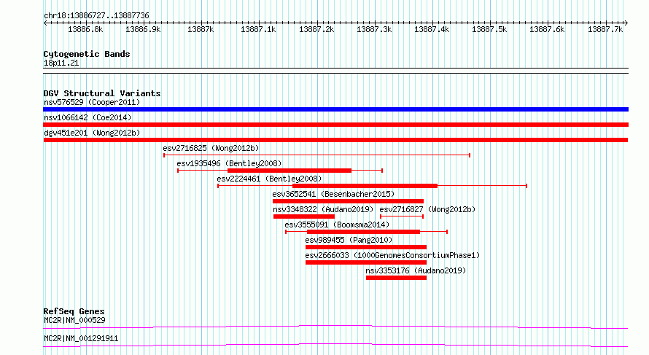Click the 13887.7k ruler tick label
The image size is (649, 355).
click(x=605, y=29)
